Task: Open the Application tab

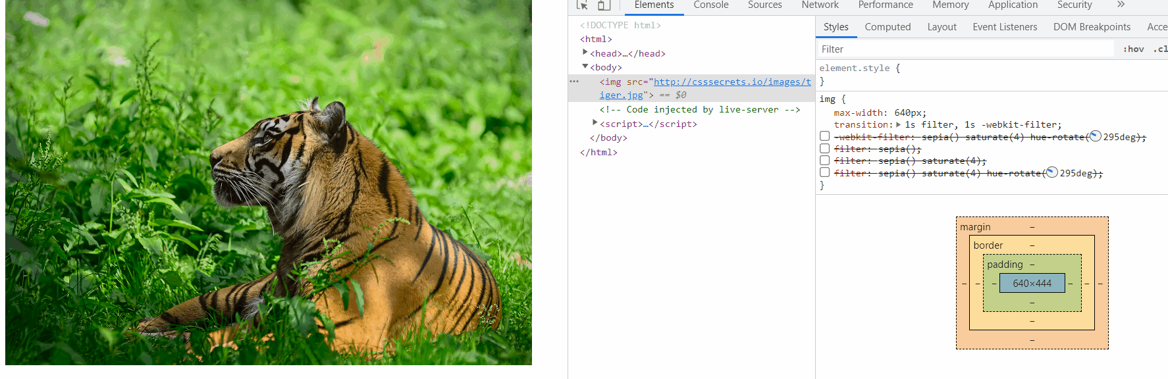Action: point(1013,5)
